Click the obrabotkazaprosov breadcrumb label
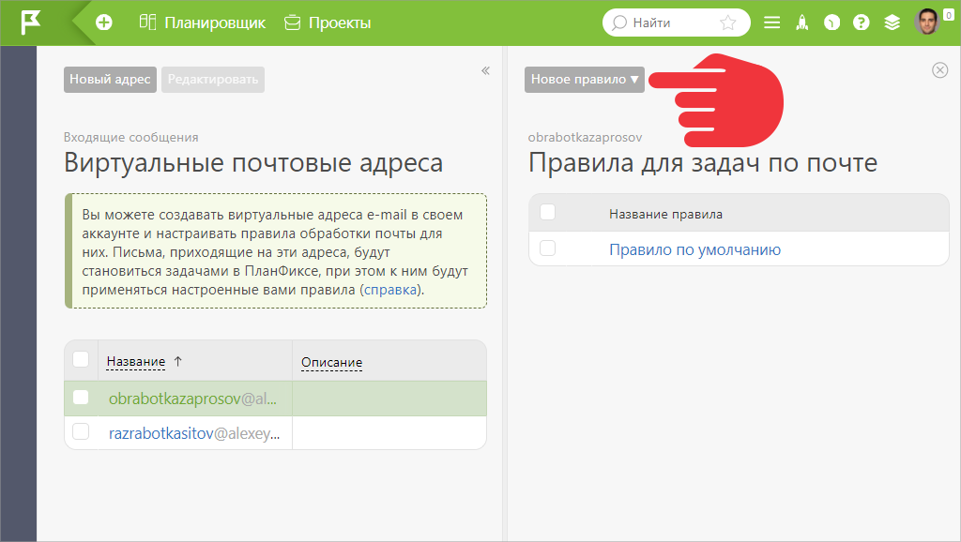The height and width of the screenshot is (542, 961). [x=586, y=137]
